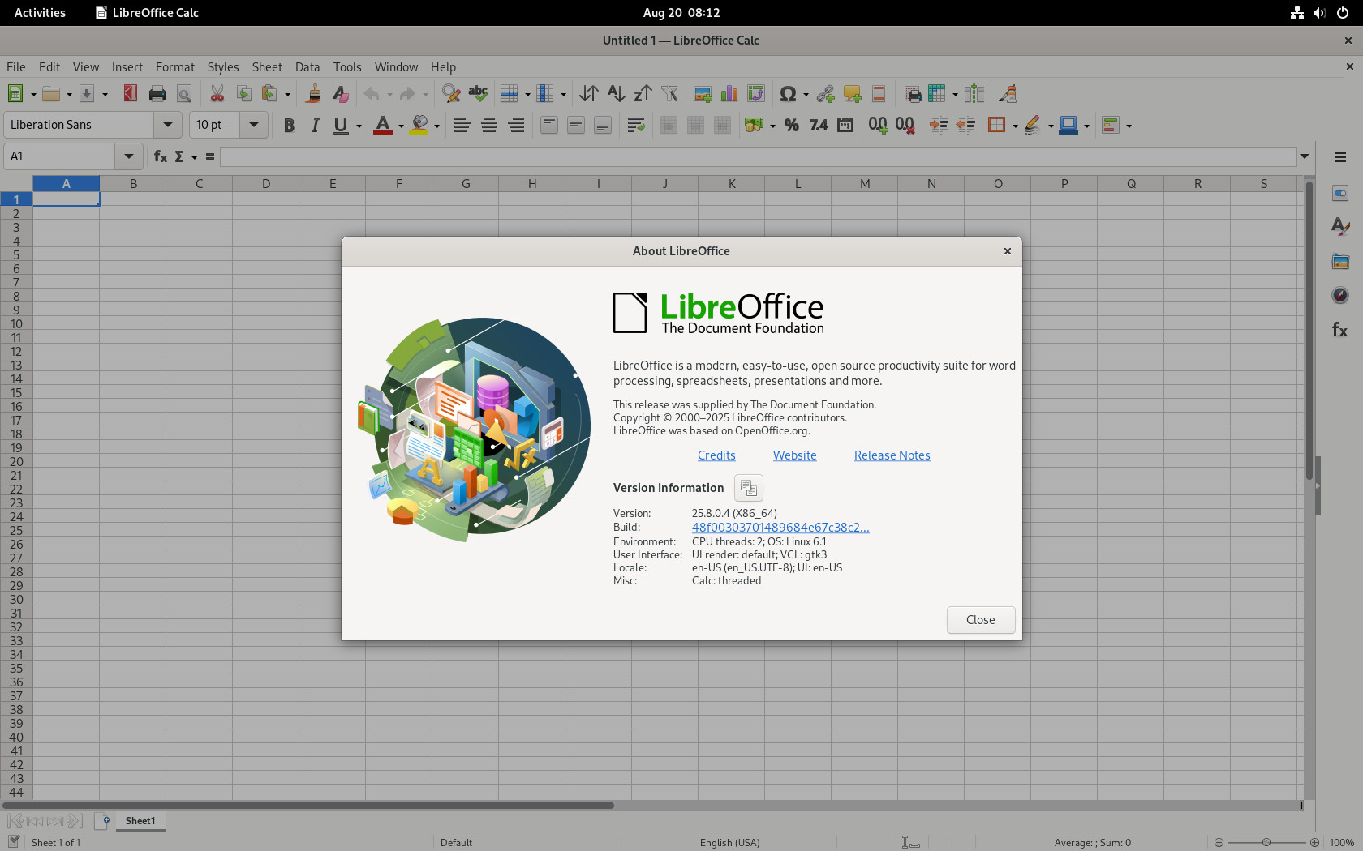Open build hash 48f00303701489684e67c38c2 link
Image resolution: width=1363 pixels, height=851 pixels.
tap(780, 528)
